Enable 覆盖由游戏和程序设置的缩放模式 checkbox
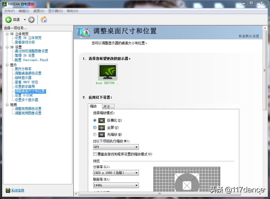Image resolution: width=270 pixels, height=199 pixels. (95, 154)
